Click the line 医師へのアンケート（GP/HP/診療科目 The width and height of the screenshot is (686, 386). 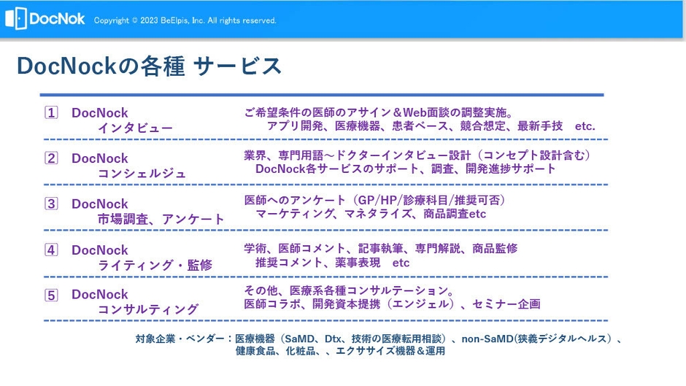pyautogui.click(x=375, y=200)
